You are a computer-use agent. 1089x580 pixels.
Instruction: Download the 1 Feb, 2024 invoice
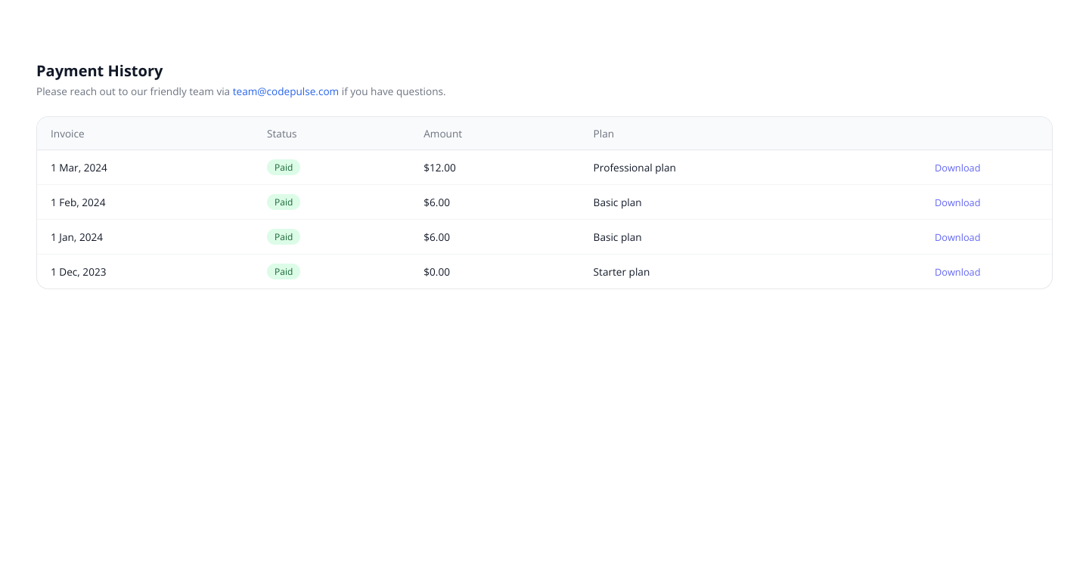(957, 202)
